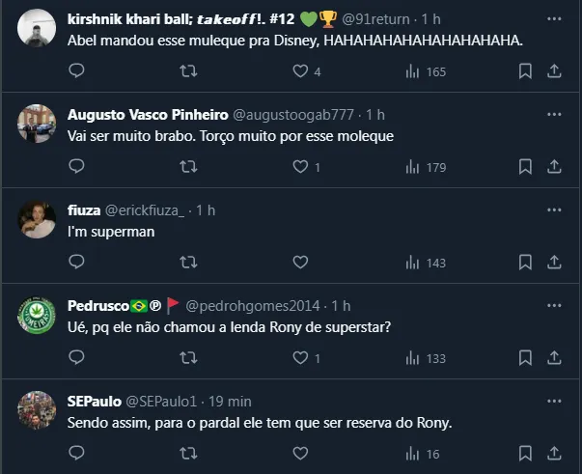Viewport: 582px width, 474px height.
Task: Open more options menu on fiuza's tweet
Action: pyautogui.click(x=555, y=210)
